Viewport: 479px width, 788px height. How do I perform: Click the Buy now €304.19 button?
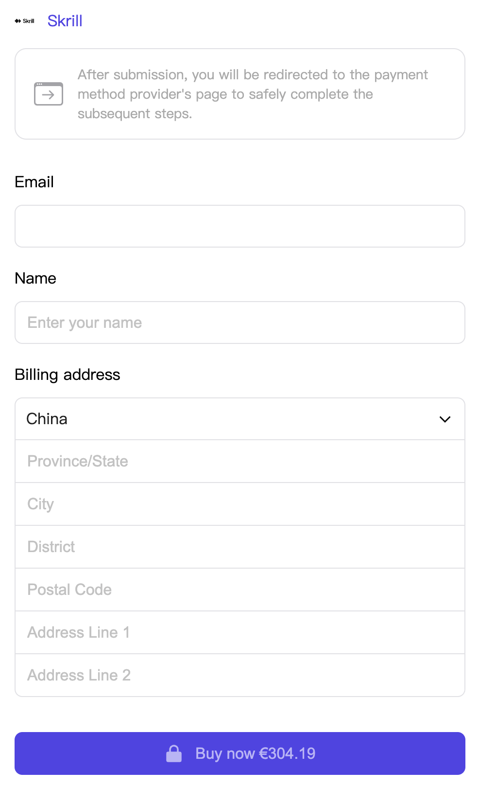pos(240,753)
